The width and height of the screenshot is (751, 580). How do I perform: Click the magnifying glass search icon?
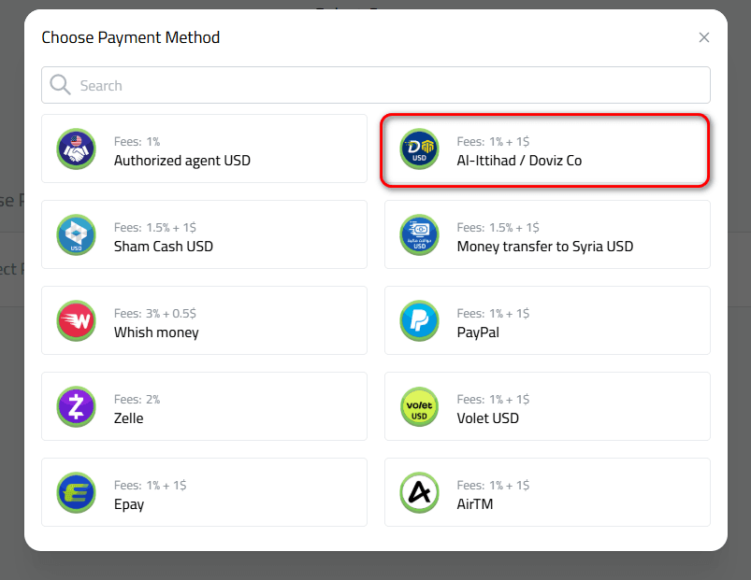61,85
